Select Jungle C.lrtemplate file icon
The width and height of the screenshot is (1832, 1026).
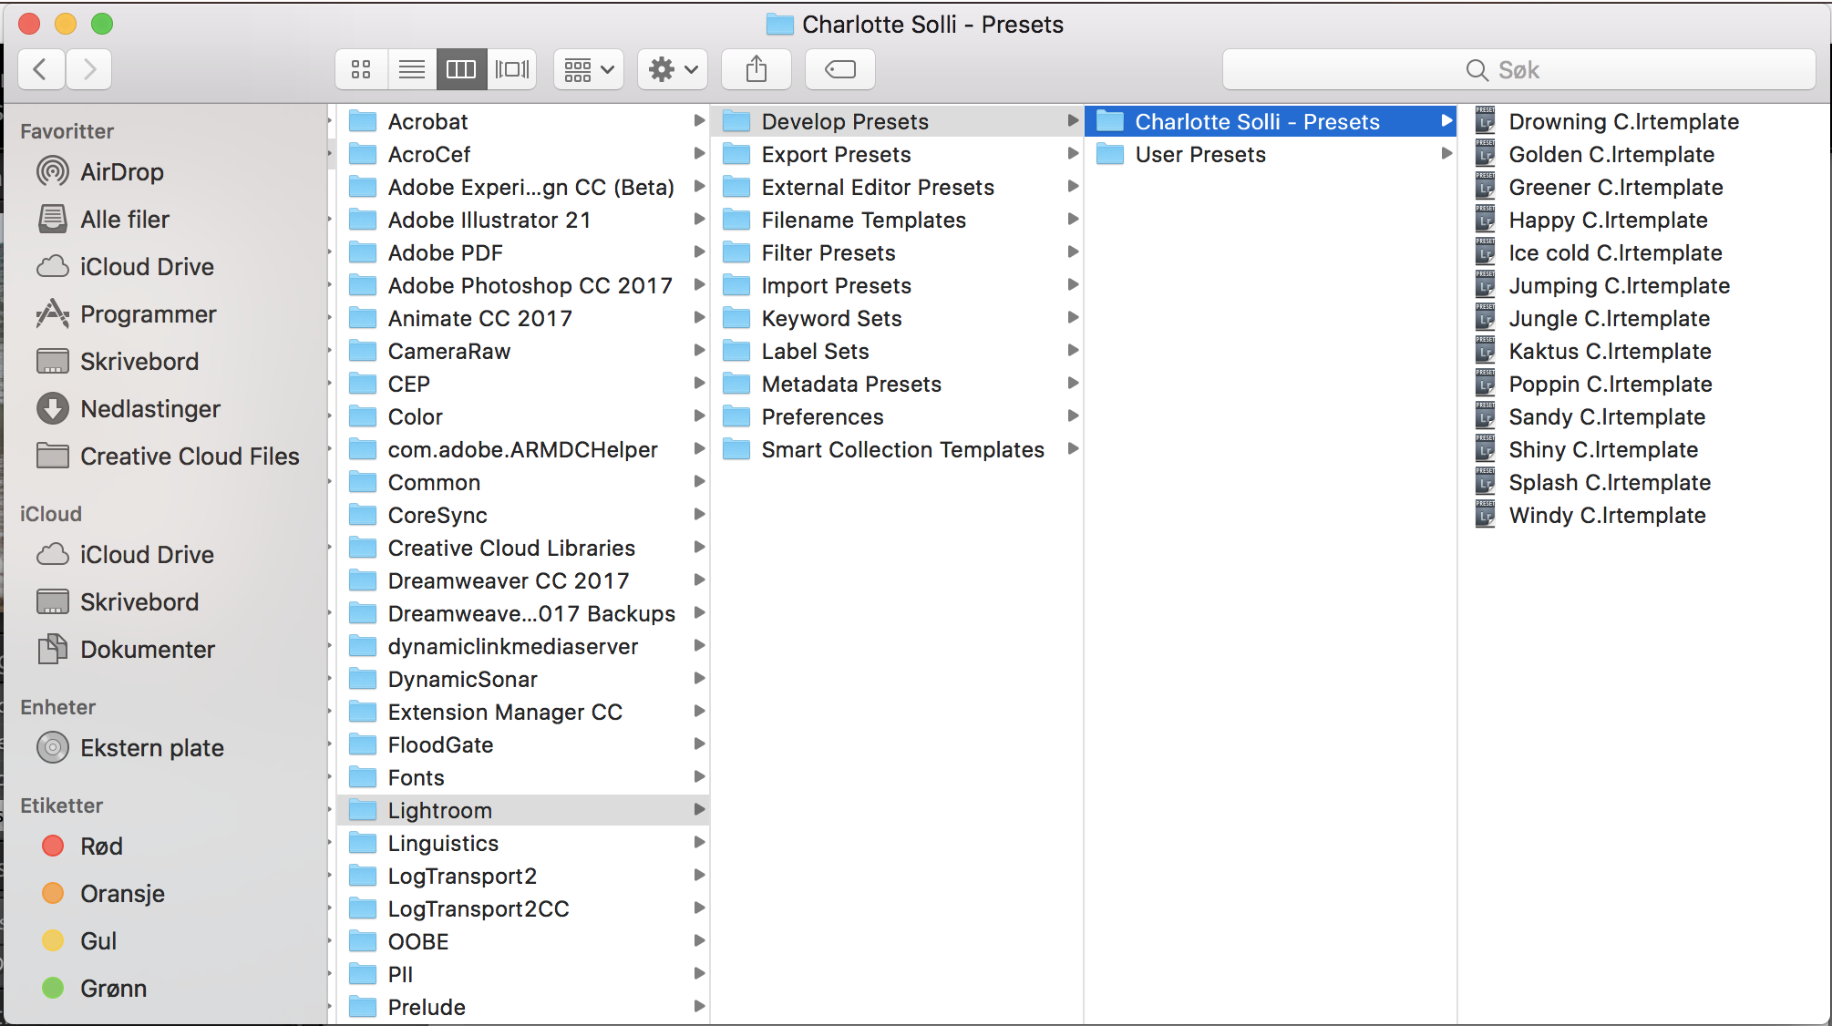coord(1486,318)
